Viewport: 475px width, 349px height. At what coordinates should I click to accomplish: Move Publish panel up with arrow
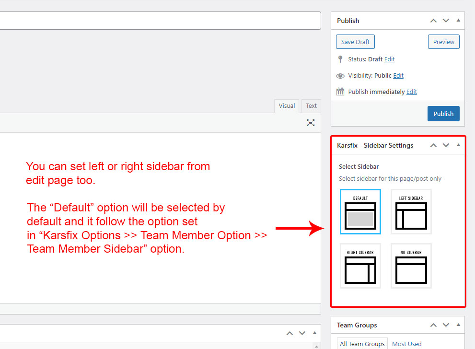[433, 21]
